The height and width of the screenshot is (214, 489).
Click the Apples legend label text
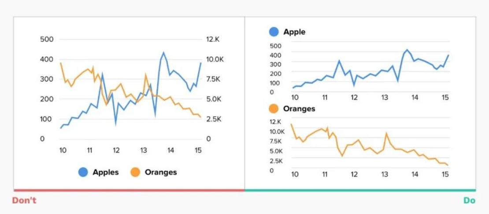(106, 172)
